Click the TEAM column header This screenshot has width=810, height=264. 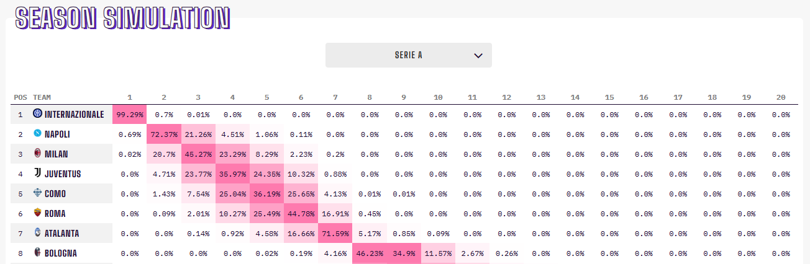[x=42, y=97]
